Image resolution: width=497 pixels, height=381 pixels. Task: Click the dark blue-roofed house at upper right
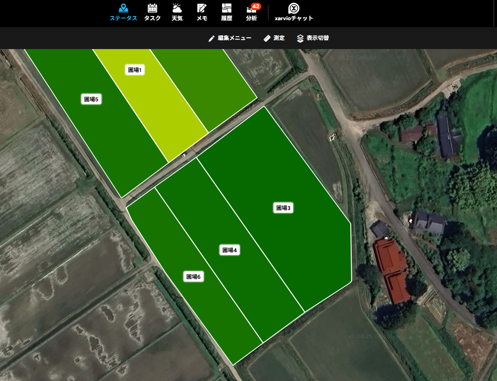click(446, 134)
